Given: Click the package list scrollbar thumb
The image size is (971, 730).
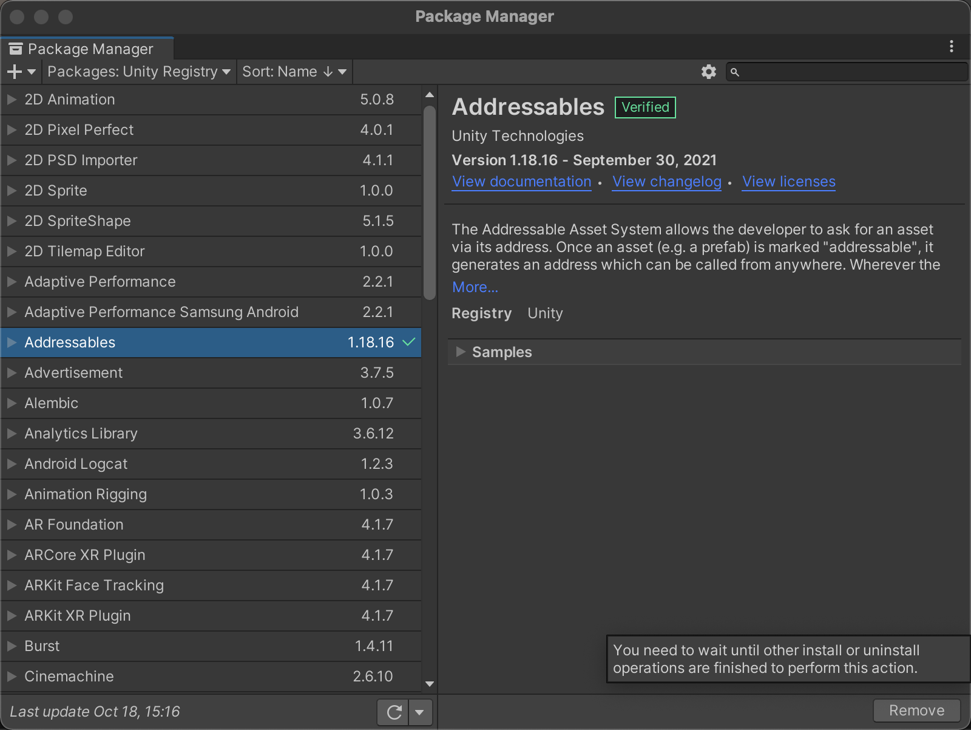Looking at the screenshot, I should coord(430,203).
